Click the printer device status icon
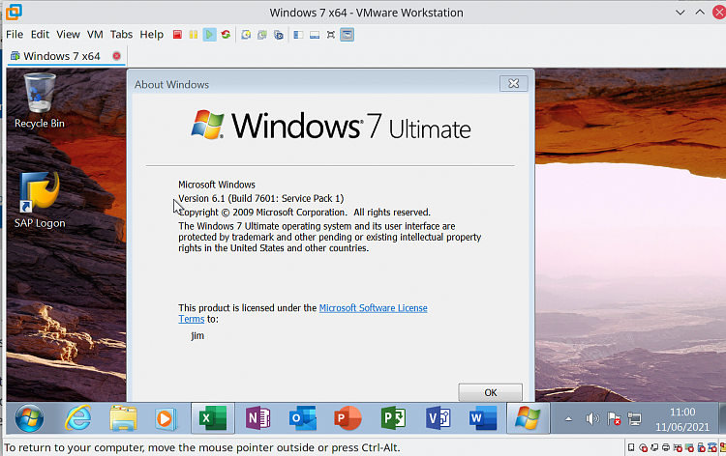 [666, 447]
